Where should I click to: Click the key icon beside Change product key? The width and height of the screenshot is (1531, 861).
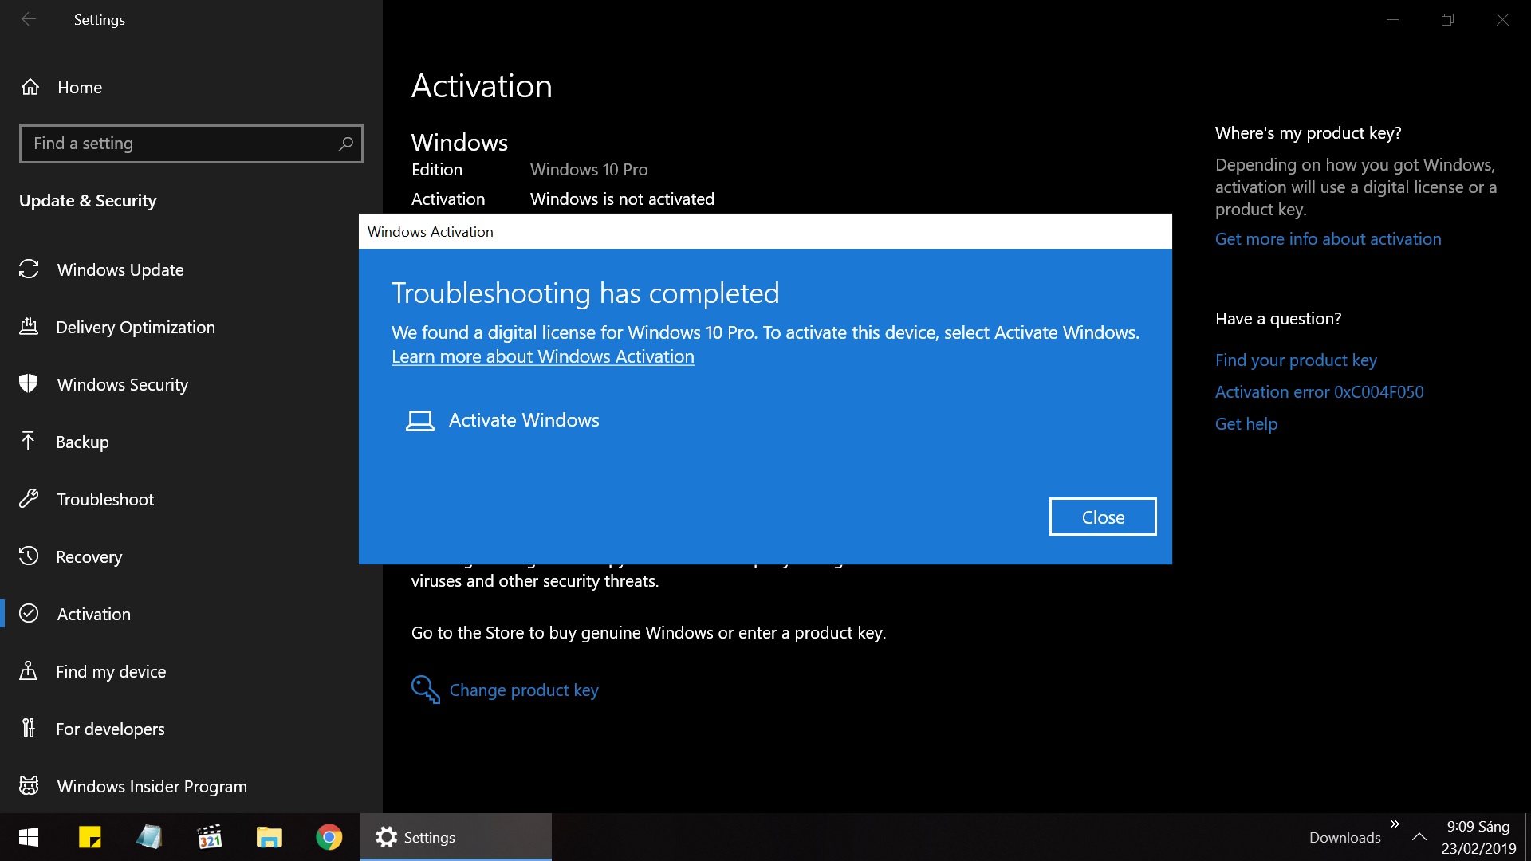pyautogui.click(x=426, y=690)
